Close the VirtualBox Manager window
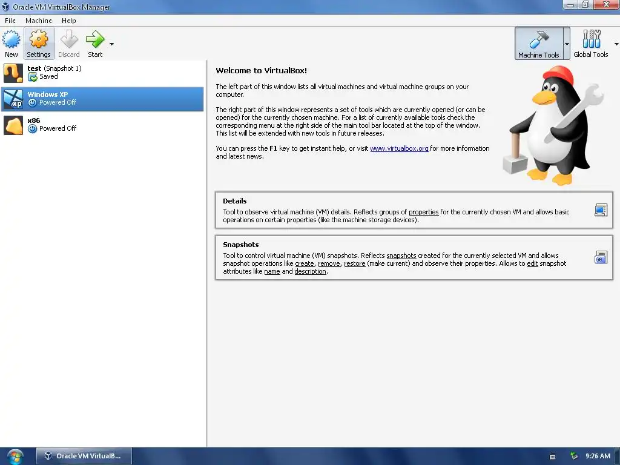620x465 pixels. (x=606, y=5)
